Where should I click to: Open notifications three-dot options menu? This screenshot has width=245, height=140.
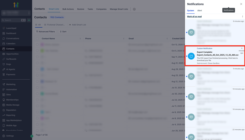[243, 16]
